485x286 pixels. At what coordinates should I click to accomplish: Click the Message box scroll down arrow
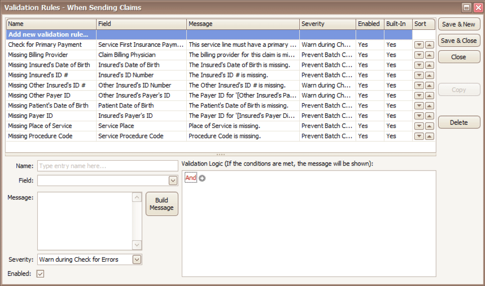point(137,245)
